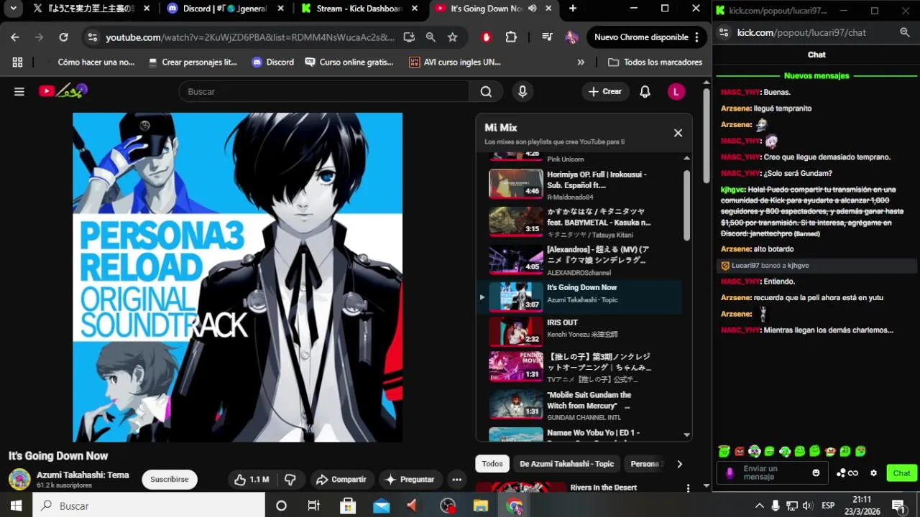This screenshot has height=517, width=920.
Task: Click the Kick voice microphone icon
Action: pyautogui.click(x=730, y=473)
